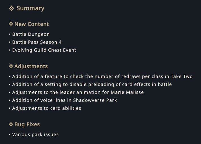The width and height of the screenshot is (201, 144).
Task: Click the diamond icon before Adjustments heading
Action: pyautogui.click(x=11, y=66)
